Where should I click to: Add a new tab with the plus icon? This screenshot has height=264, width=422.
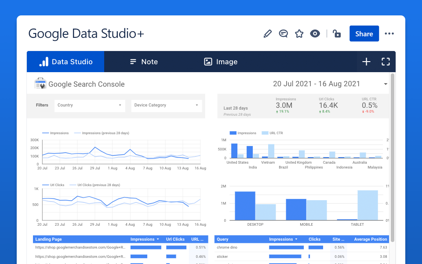click(x=366, y=62)
